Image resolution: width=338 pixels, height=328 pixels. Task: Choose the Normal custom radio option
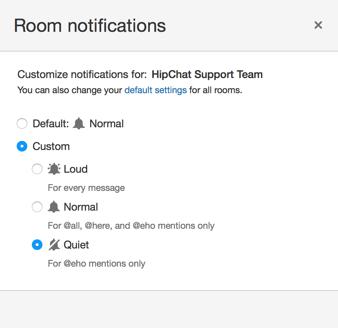pos(37,207)
